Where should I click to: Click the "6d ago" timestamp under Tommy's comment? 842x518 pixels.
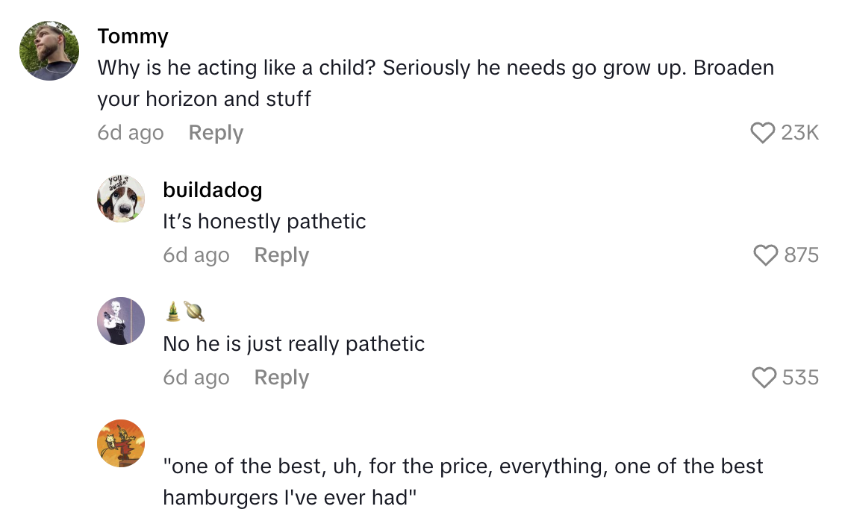131,133
